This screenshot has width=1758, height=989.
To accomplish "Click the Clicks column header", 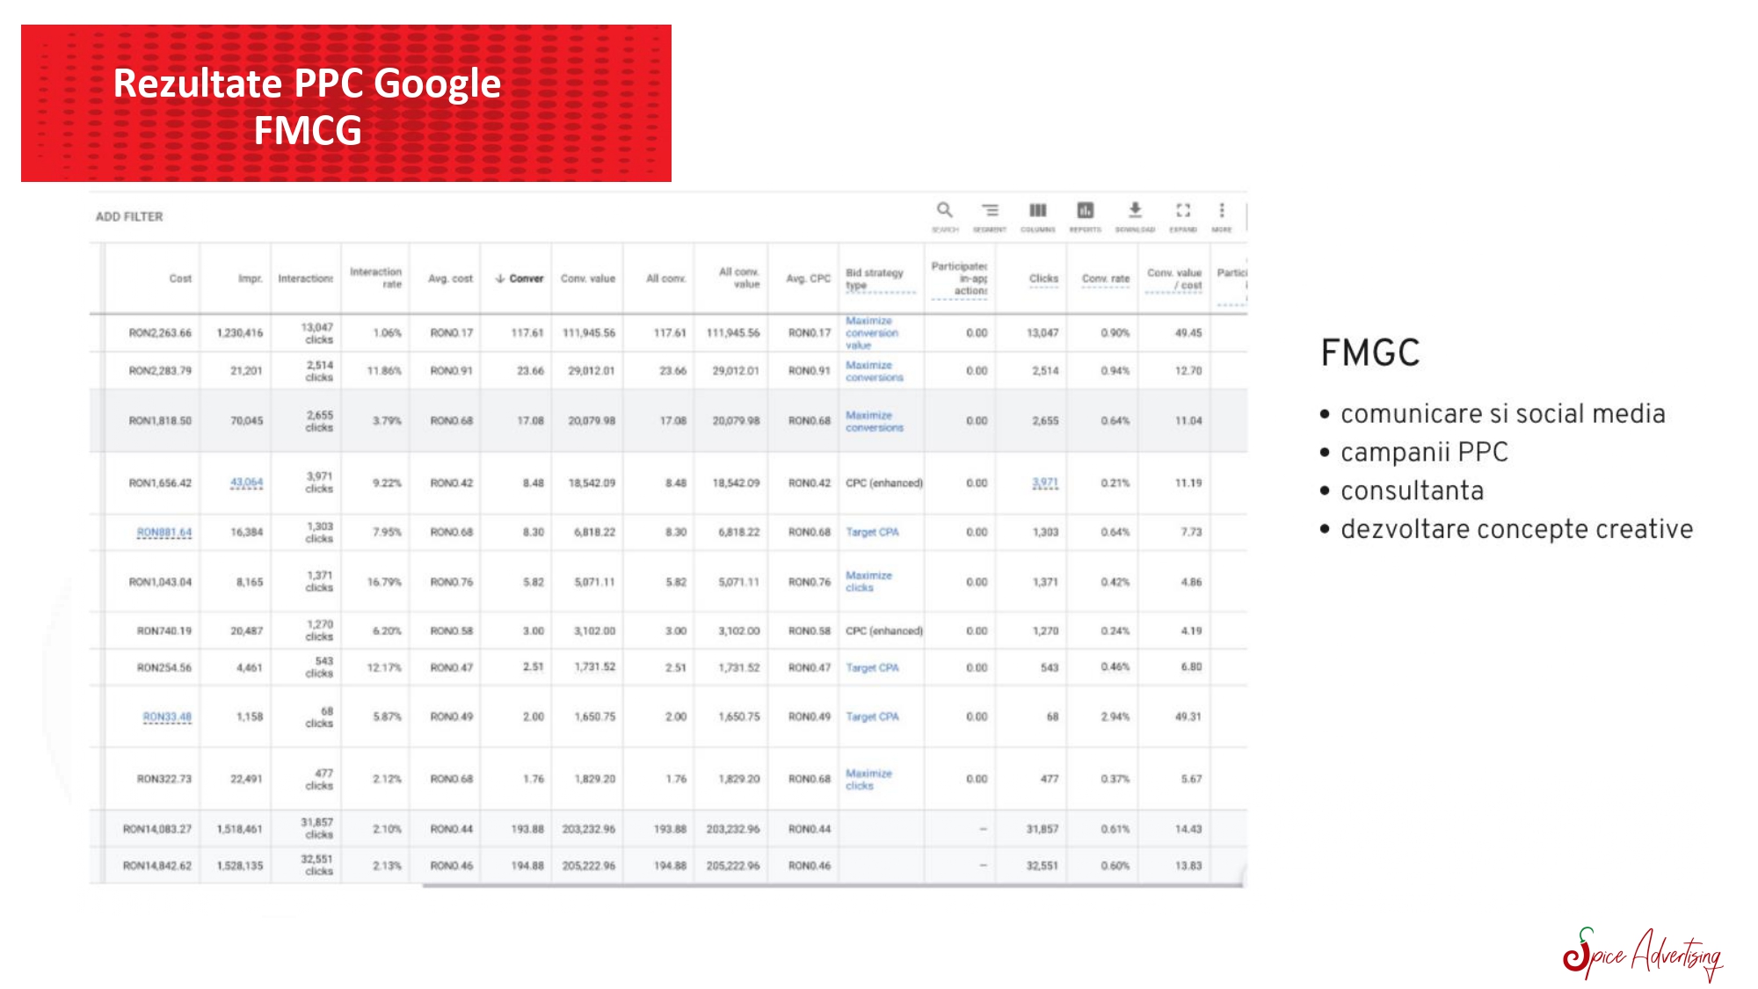I will [x=1043, y=279].
